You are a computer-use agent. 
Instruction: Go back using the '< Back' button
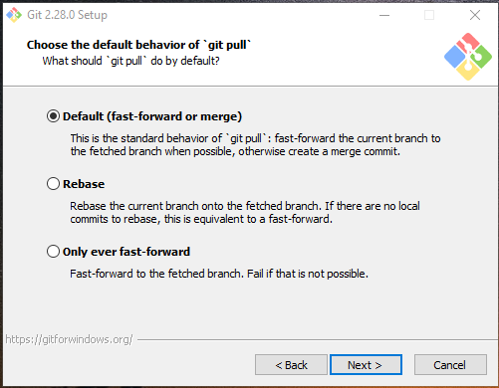coord(291,365)
